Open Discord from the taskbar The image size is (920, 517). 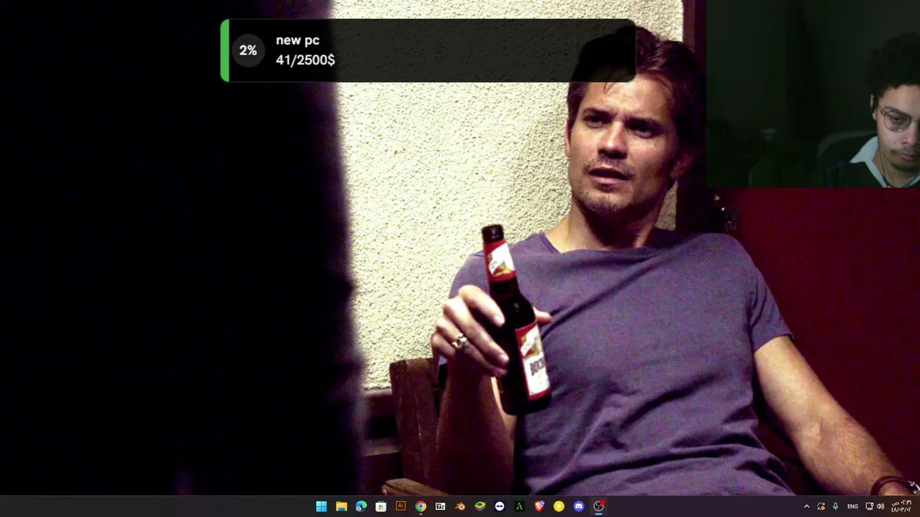pos(579,506)
